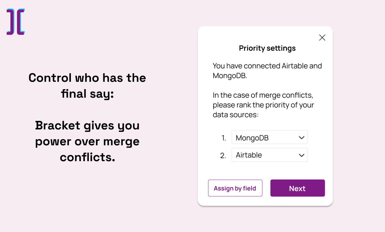Click the 'Control who has the final say' heading
Screen dimensions: 385x232
[x=87, y=85]
